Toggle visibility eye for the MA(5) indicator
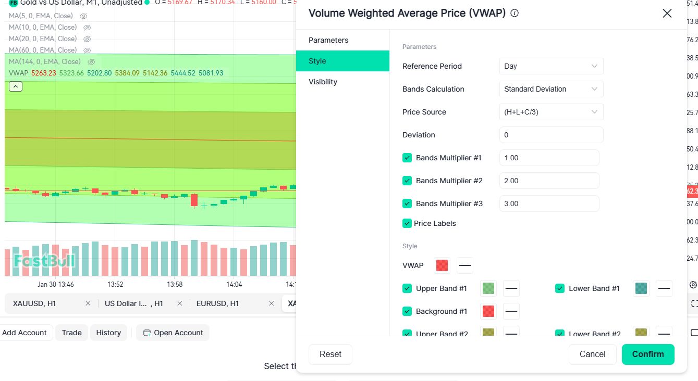Image resolution: width=698 pixels, height=381 pixels. point(83,16)
